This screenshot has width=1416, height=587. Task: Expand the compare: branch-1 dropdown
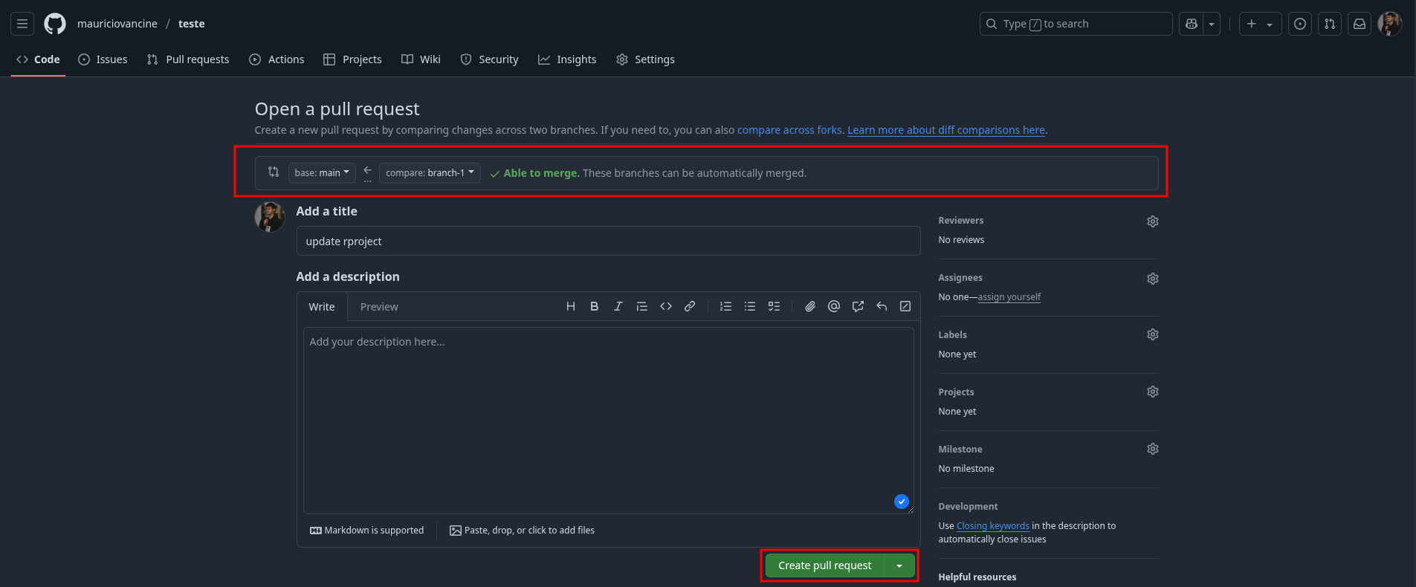coord(430,172)
